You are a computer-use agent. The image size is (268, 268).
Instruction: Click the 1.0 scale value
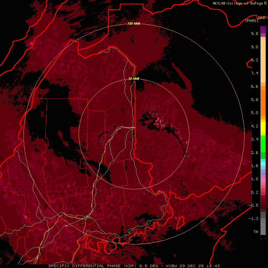pos(255,179)
